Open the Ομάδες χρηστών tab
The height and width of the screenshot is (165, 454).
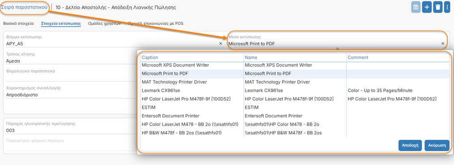(x=105, y=24)
